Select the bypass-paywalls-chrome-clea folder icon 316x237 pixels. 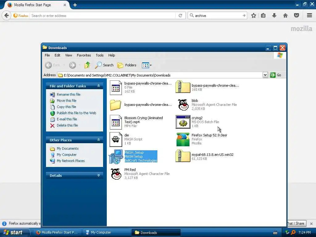click(115, 105)
